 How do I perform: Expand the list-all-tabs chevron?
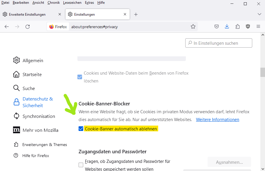click(x=259, y=14)
